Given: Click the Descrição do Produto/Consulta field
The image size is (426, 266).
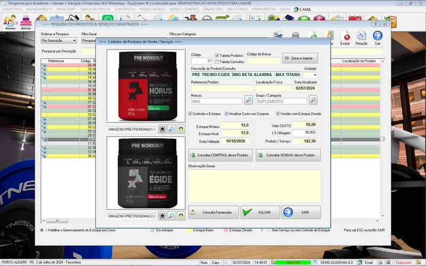Looking at the screenshot, I should pos(246,74).
